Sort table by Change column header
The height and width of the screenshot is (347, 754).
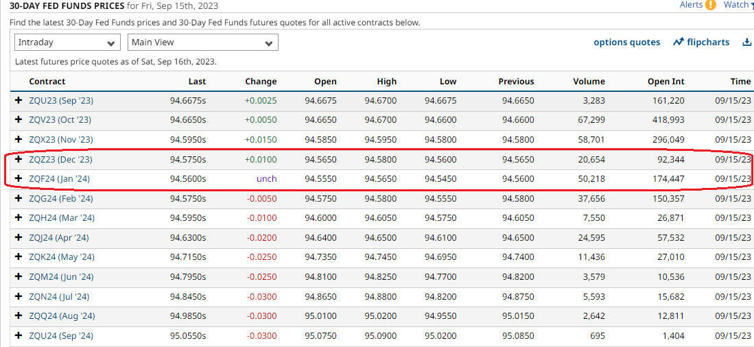[x=261, y=82]
